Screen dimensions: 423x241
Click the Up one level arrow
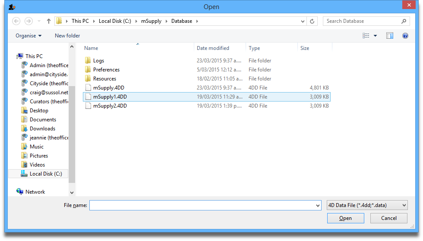point(49,21)
